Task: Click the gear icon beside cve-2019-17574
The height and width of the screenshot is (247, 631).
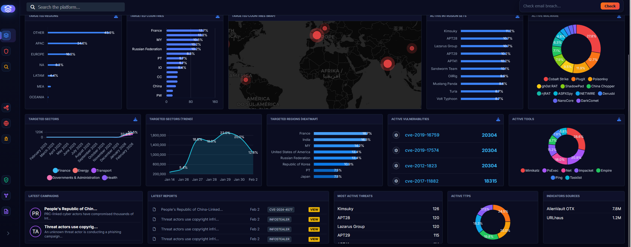Action: [396, 150]
